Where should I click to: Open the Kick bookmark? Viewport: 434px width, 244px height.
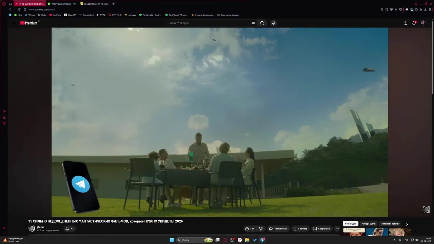(x=18, y=15)
